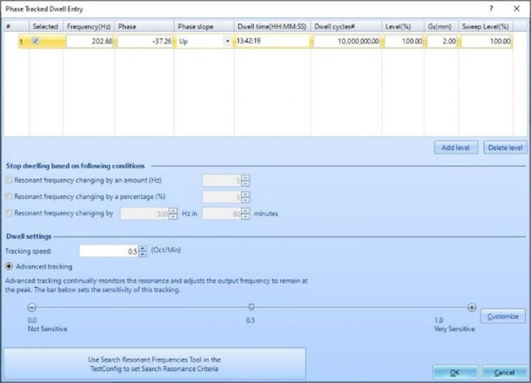Click the Sweep Level(%) column header
The height and width of the screenshot is (383, 531).
[486, 27]
